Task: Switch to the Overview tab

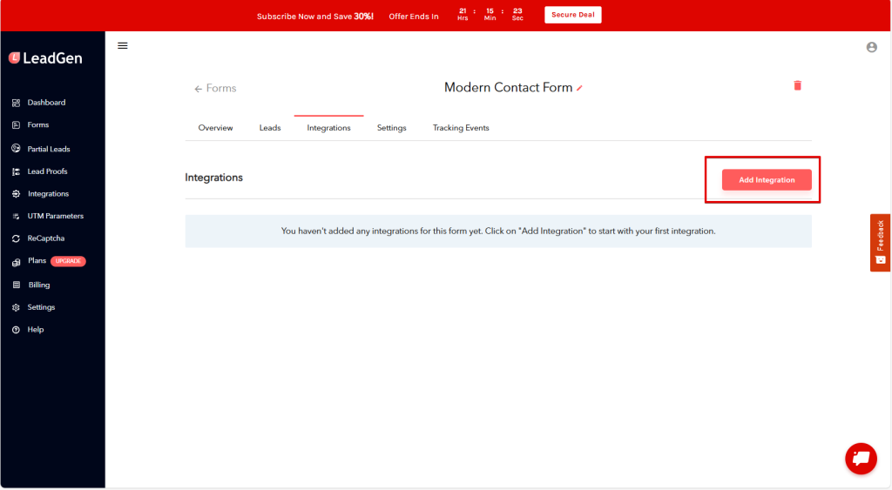Action: pos(215,128)
